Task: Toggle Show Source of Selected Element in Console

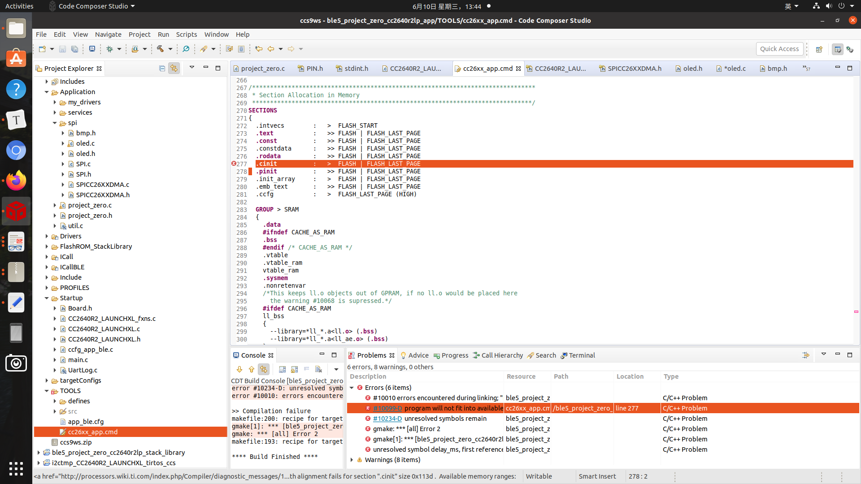Action: (264, 369)
